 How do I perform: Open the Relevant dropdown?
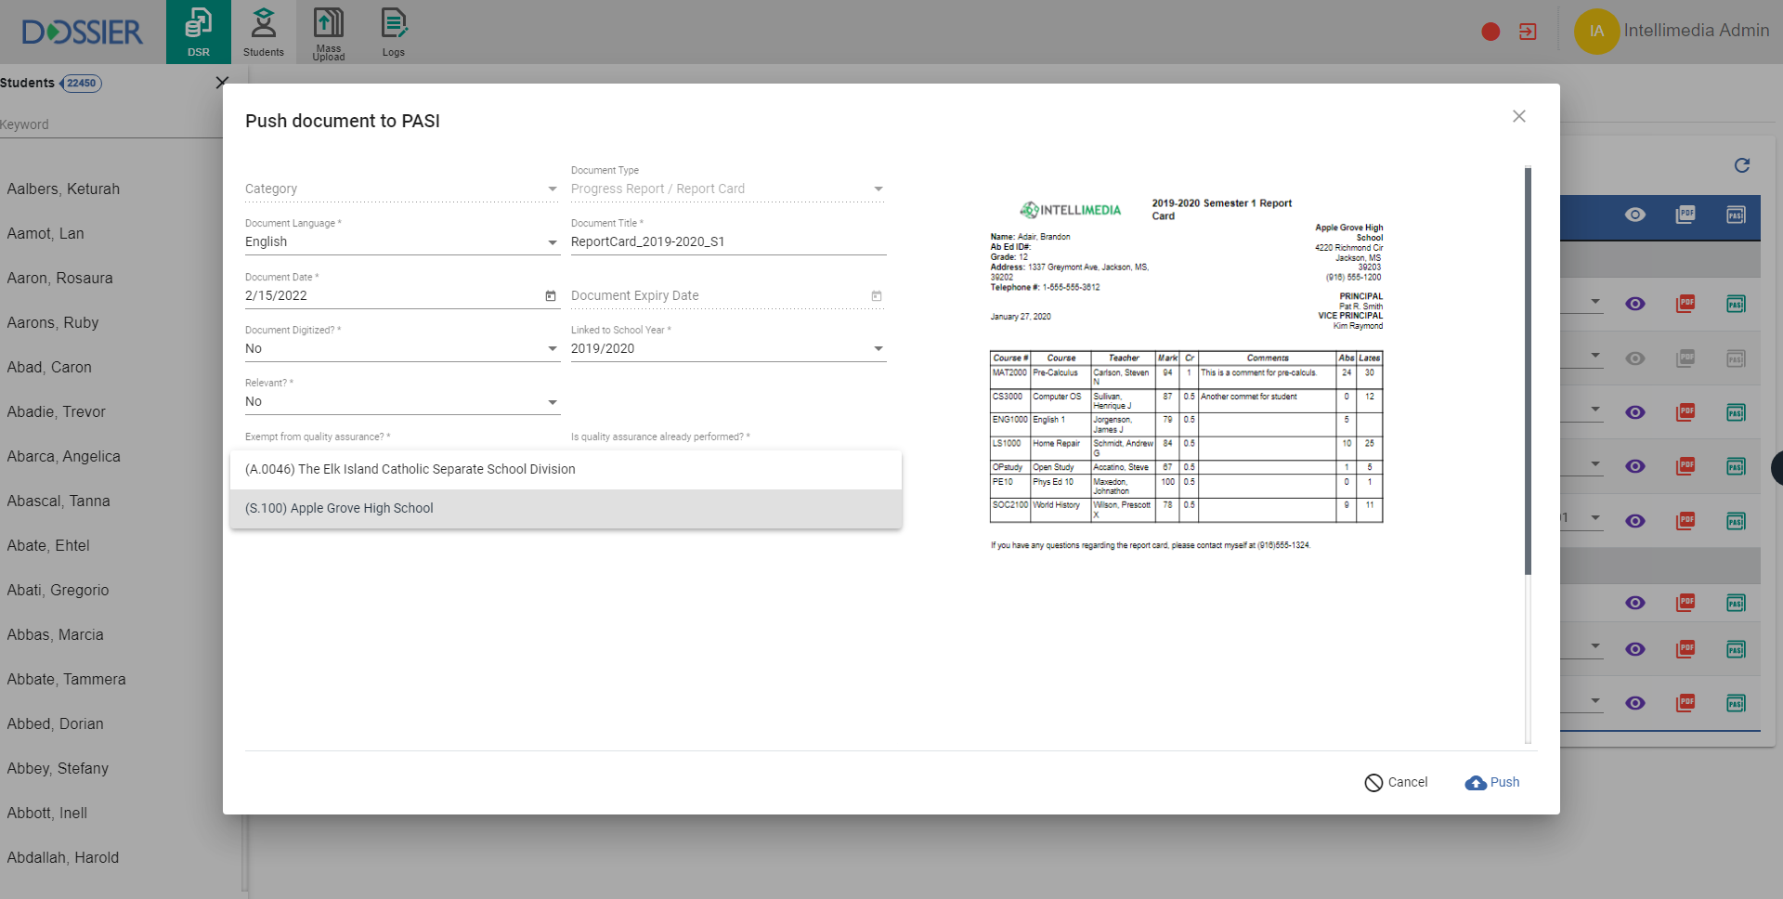click(553, 402)
